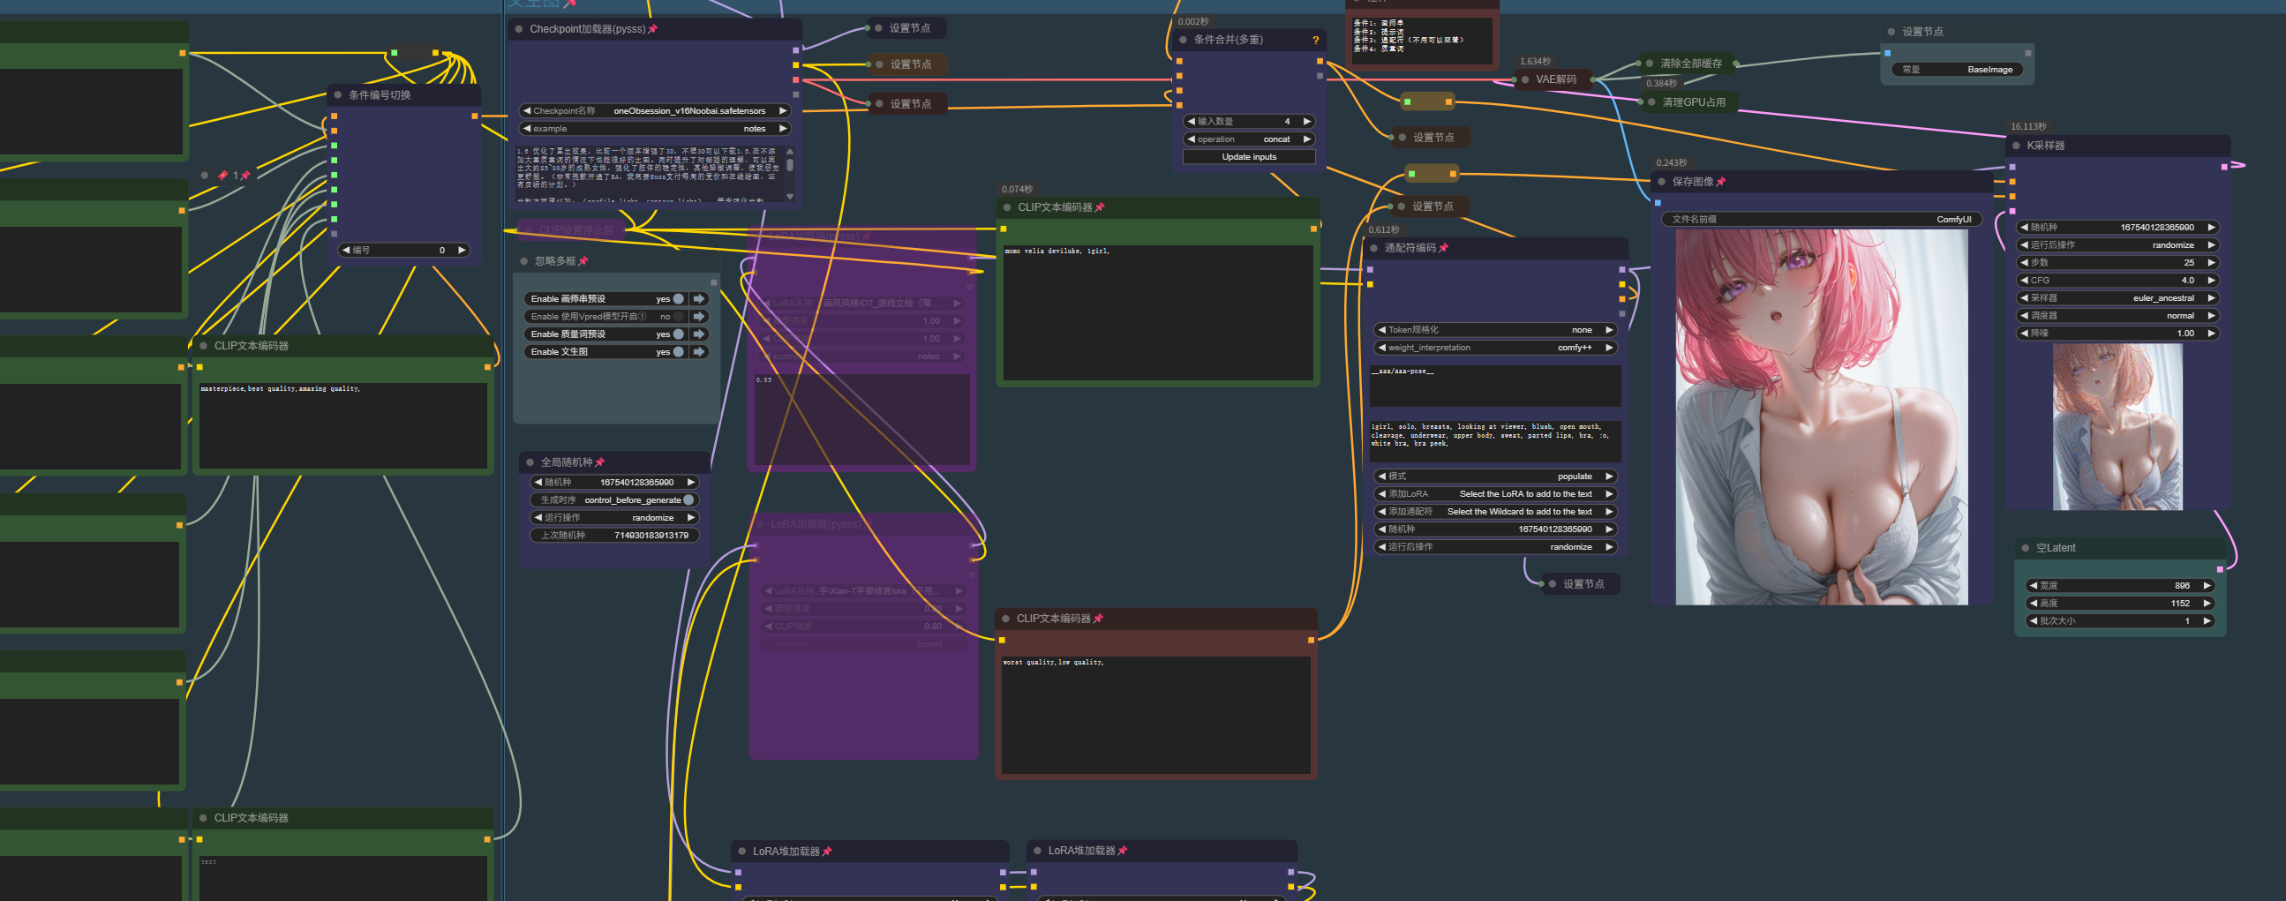The width and height of the screenshot is (2286, 901).
Task: Increase the 步数 value with right arrow
Action: tap(2211, 263)
